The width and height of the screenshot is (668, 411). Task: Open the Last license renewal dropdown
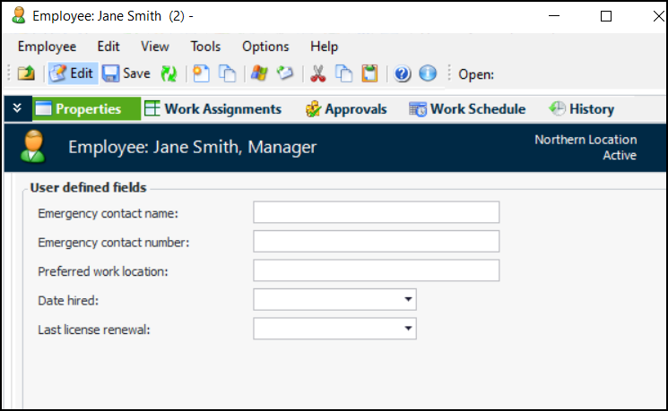[x=408, y=329]
